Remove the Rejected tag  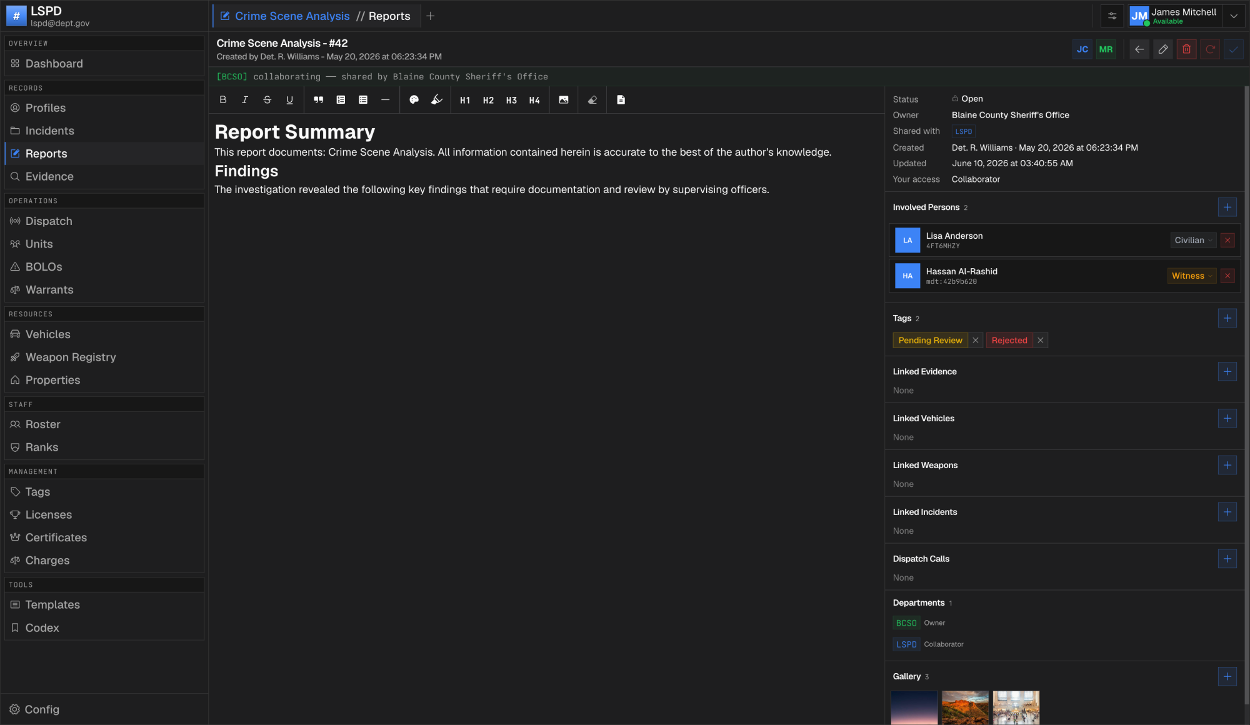coord(1041,341)
